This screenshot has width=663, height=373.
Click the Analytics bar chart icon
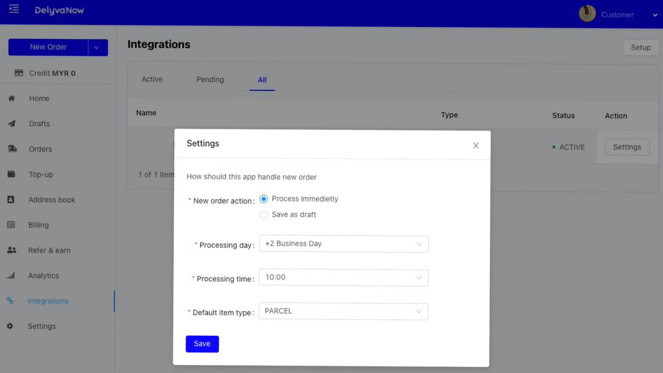point(11,276)
